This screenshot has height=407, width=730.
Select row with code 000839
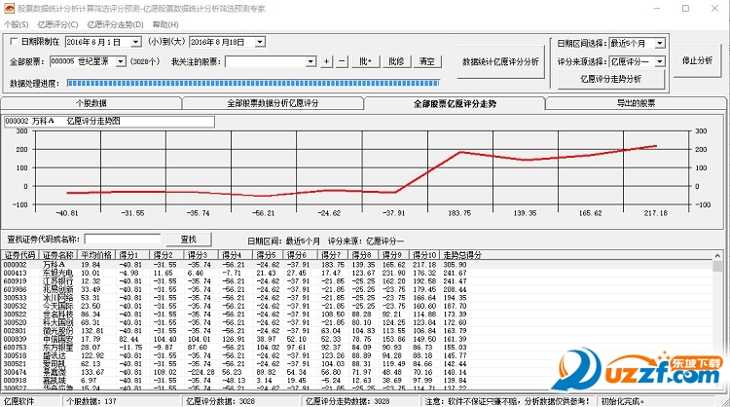[x=356, y=339]
